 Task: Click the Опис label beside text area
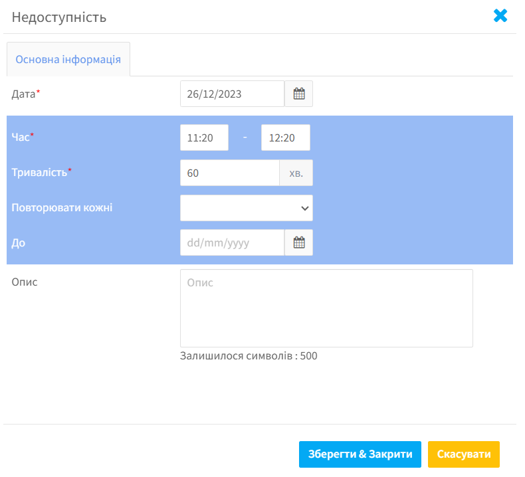pos(25,282)
